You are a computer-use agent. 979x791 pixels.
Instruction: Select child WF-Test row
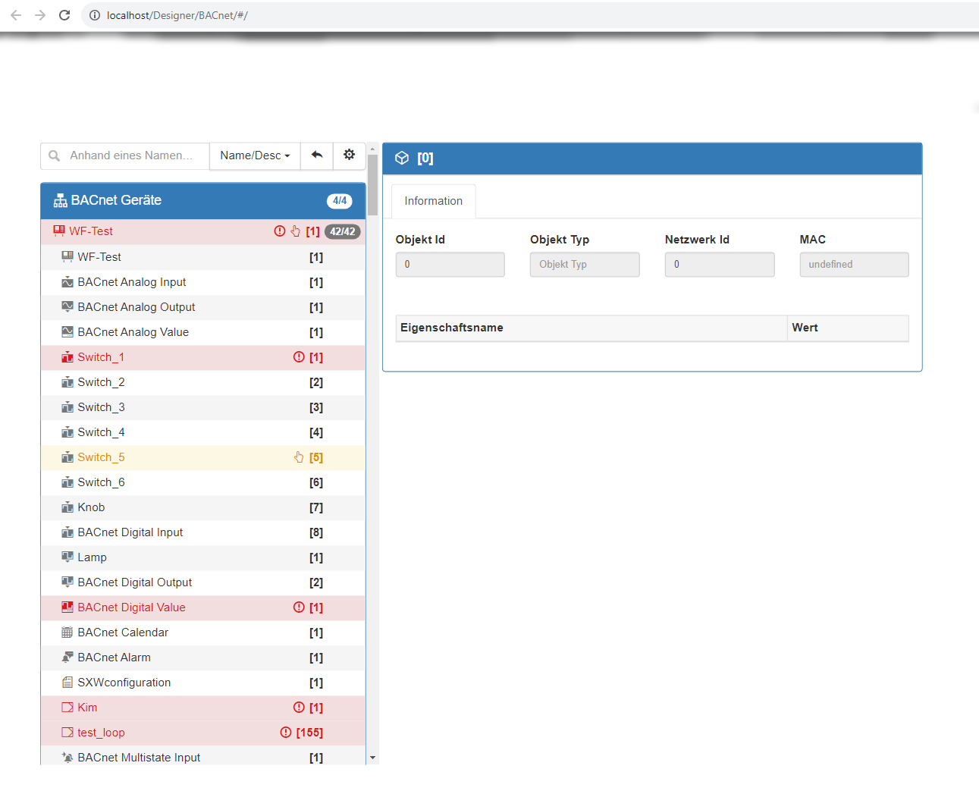[x=203, y=257]
